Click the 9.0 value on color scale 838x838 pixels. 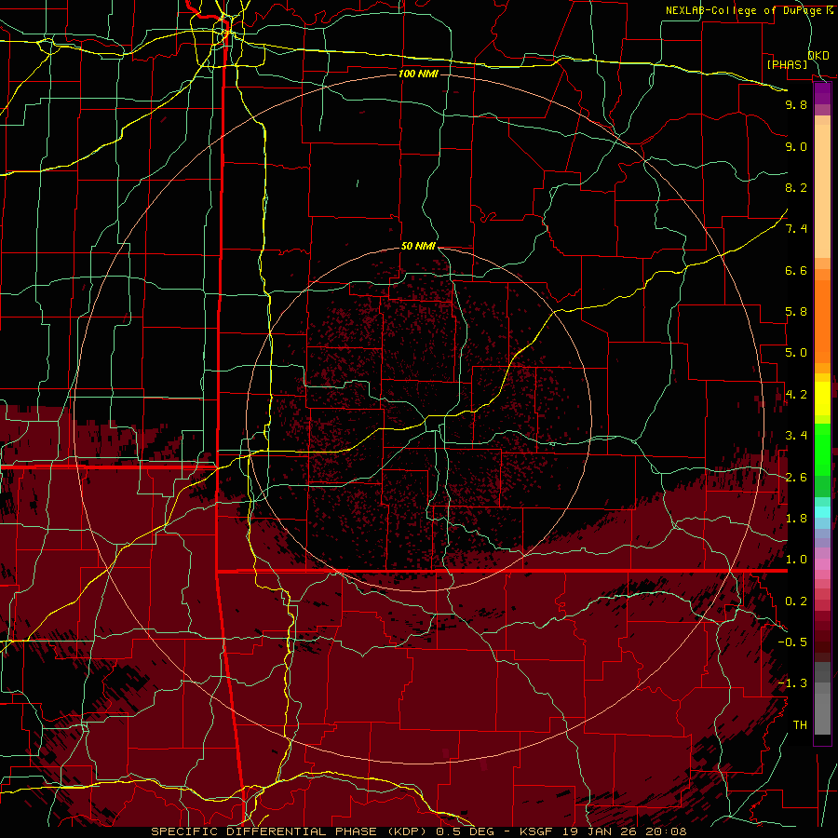pos(796,146)
